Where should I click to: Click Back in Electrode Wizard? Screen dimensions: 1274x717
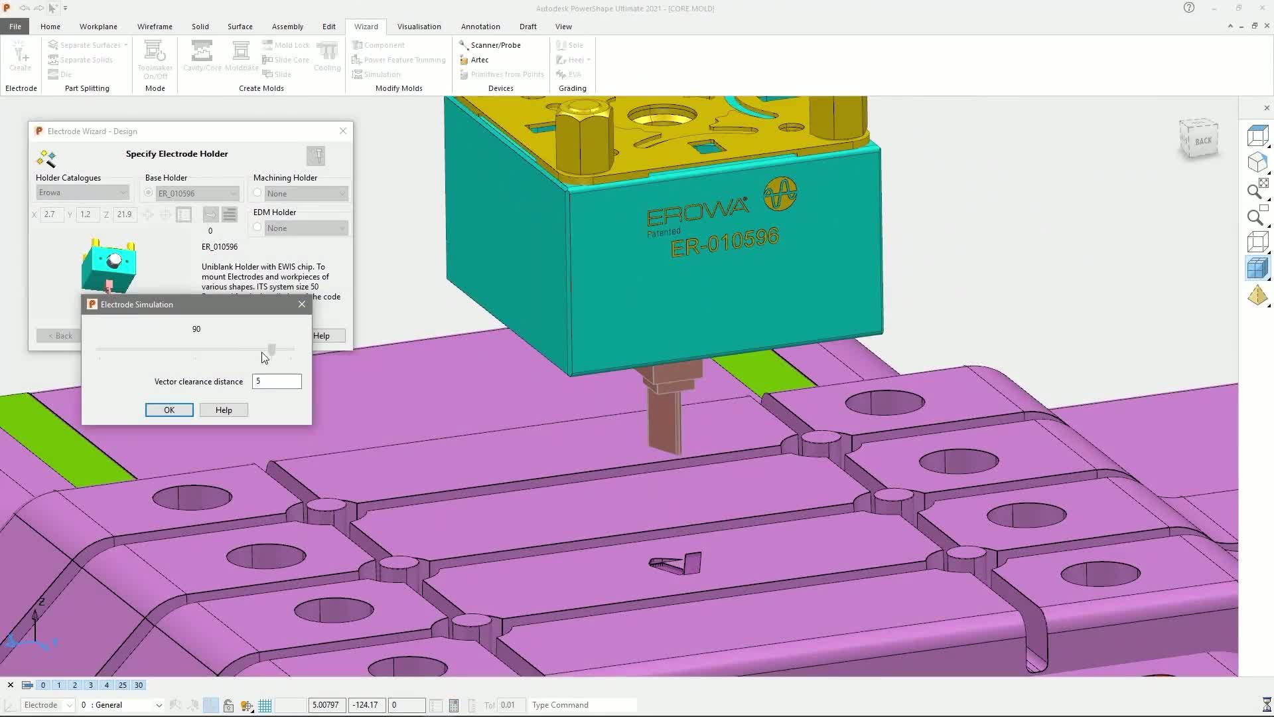[x=60, y=336]
